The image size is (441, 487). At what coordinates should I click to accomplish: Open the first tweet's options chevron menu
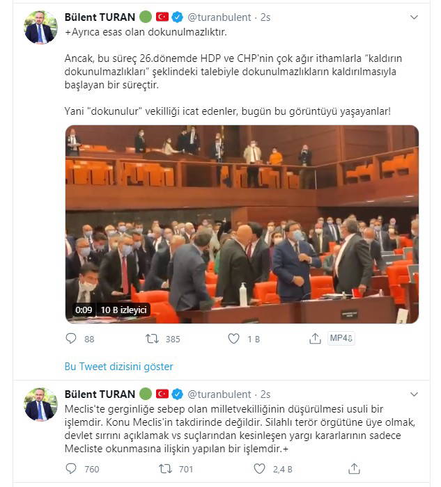(x=414, y=17)
